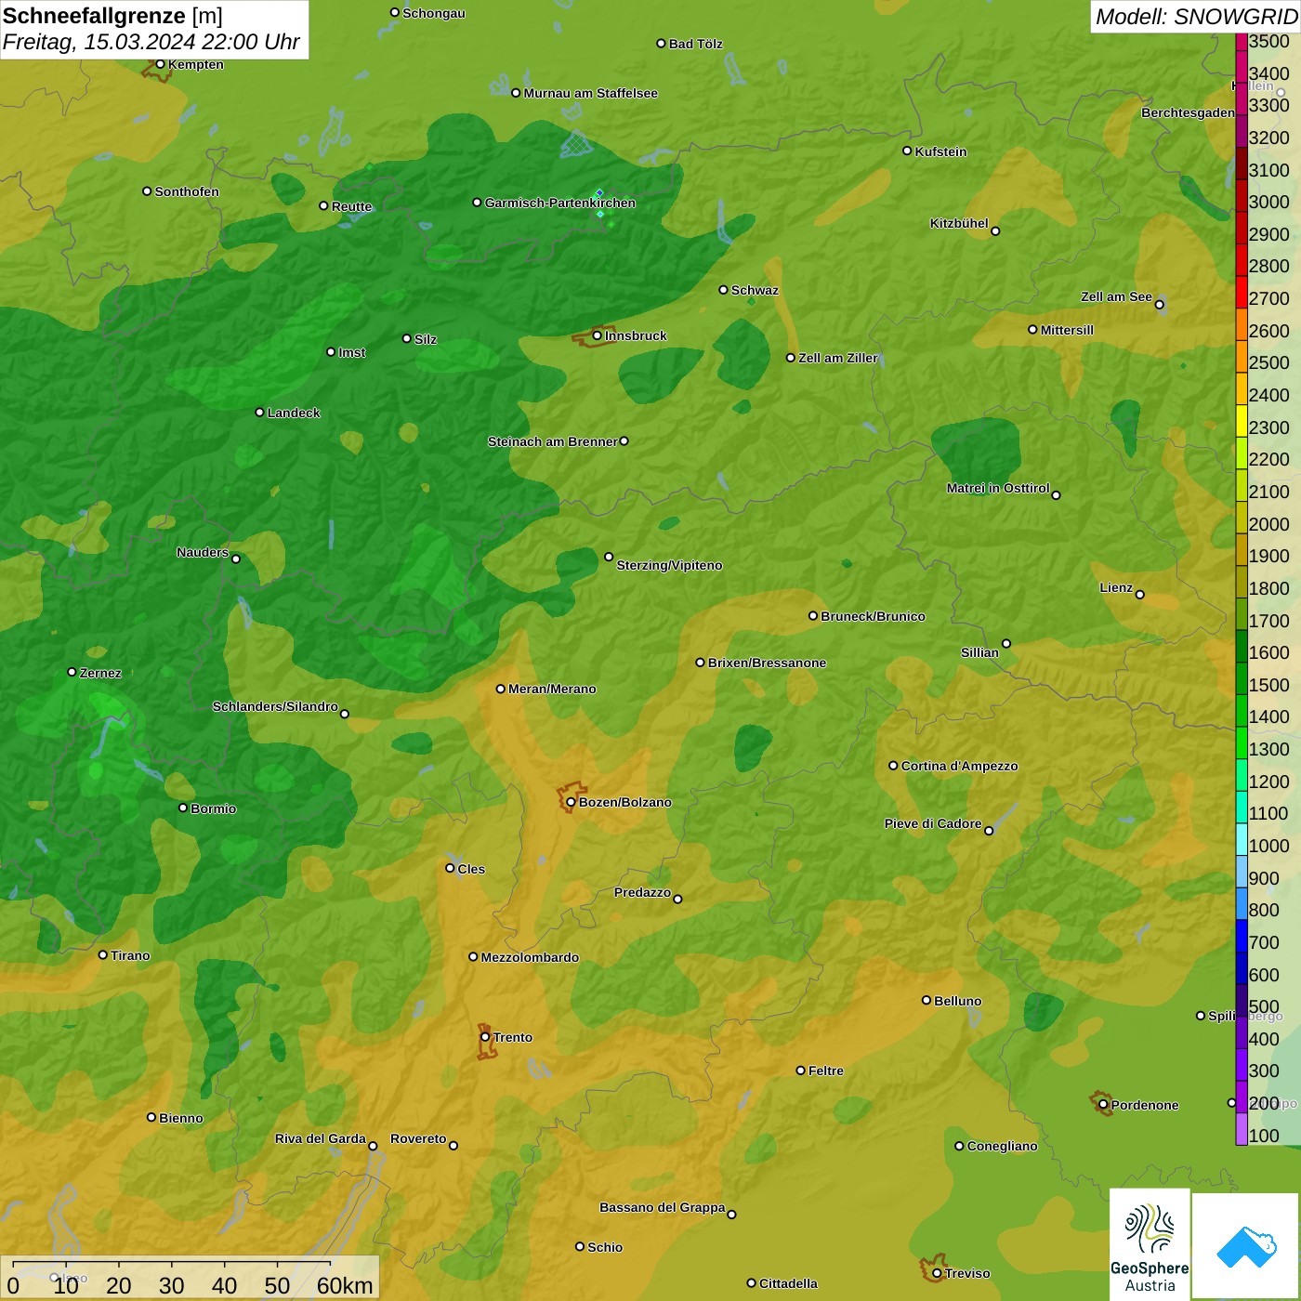
Task: Click the 'Schongau' label
Action: pyautogui.click(x=433, y=13)
